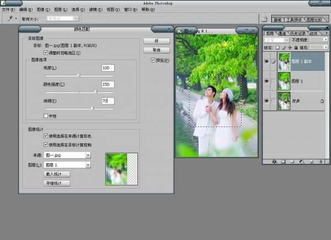Click the lock icon on the 背景 layer
Image resolution: width=331 pixels, height=240 pixels.
322,101
